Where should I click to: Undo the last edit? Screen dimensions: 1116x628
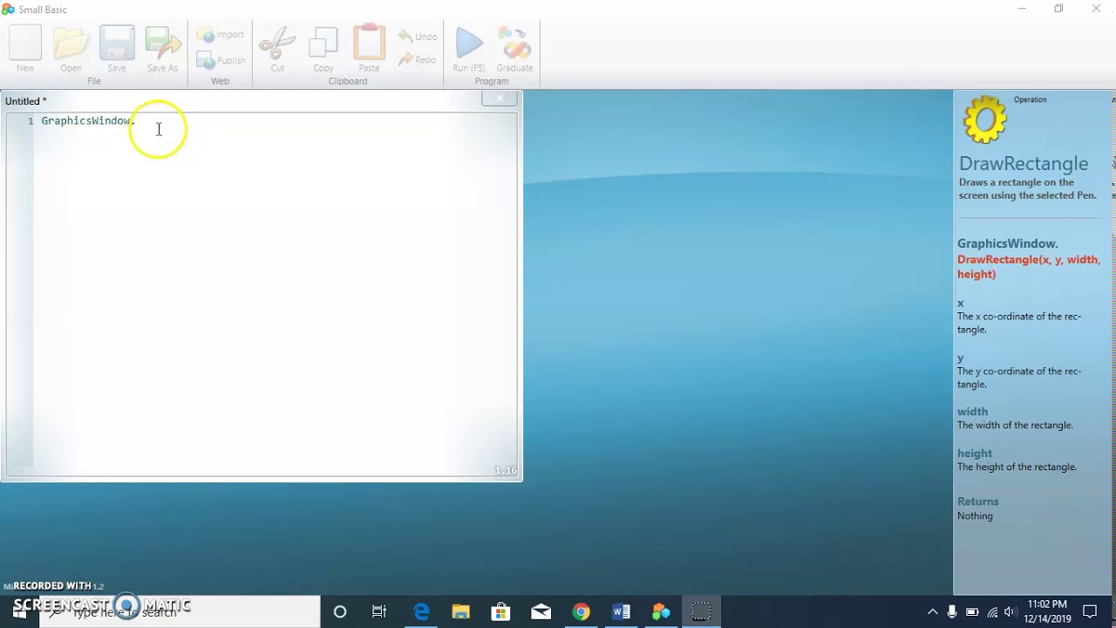[x=418, y=37]
